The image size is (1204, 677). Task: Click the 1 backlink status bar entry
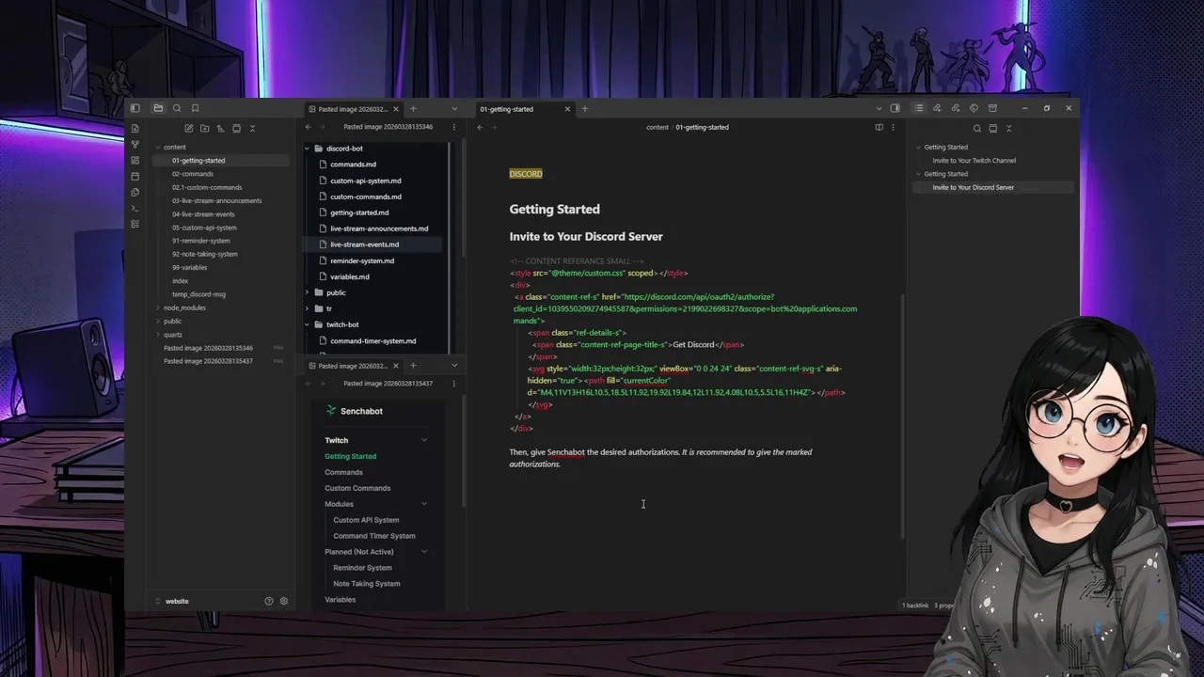[x=915, y=606]
